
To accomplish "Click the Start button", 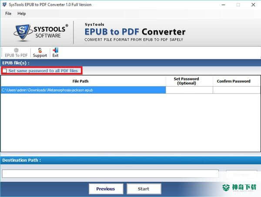I will point(144,189).
